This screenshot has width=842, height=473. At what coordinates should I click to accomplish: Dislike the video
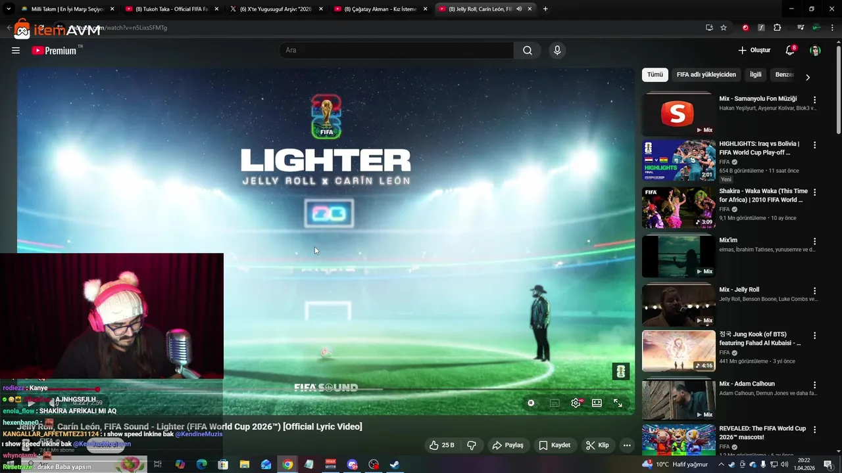point(472,445)
